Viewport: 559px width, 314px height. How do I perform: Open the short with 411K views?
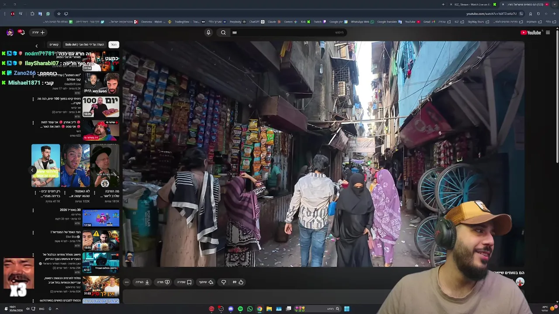pos(46,166)
